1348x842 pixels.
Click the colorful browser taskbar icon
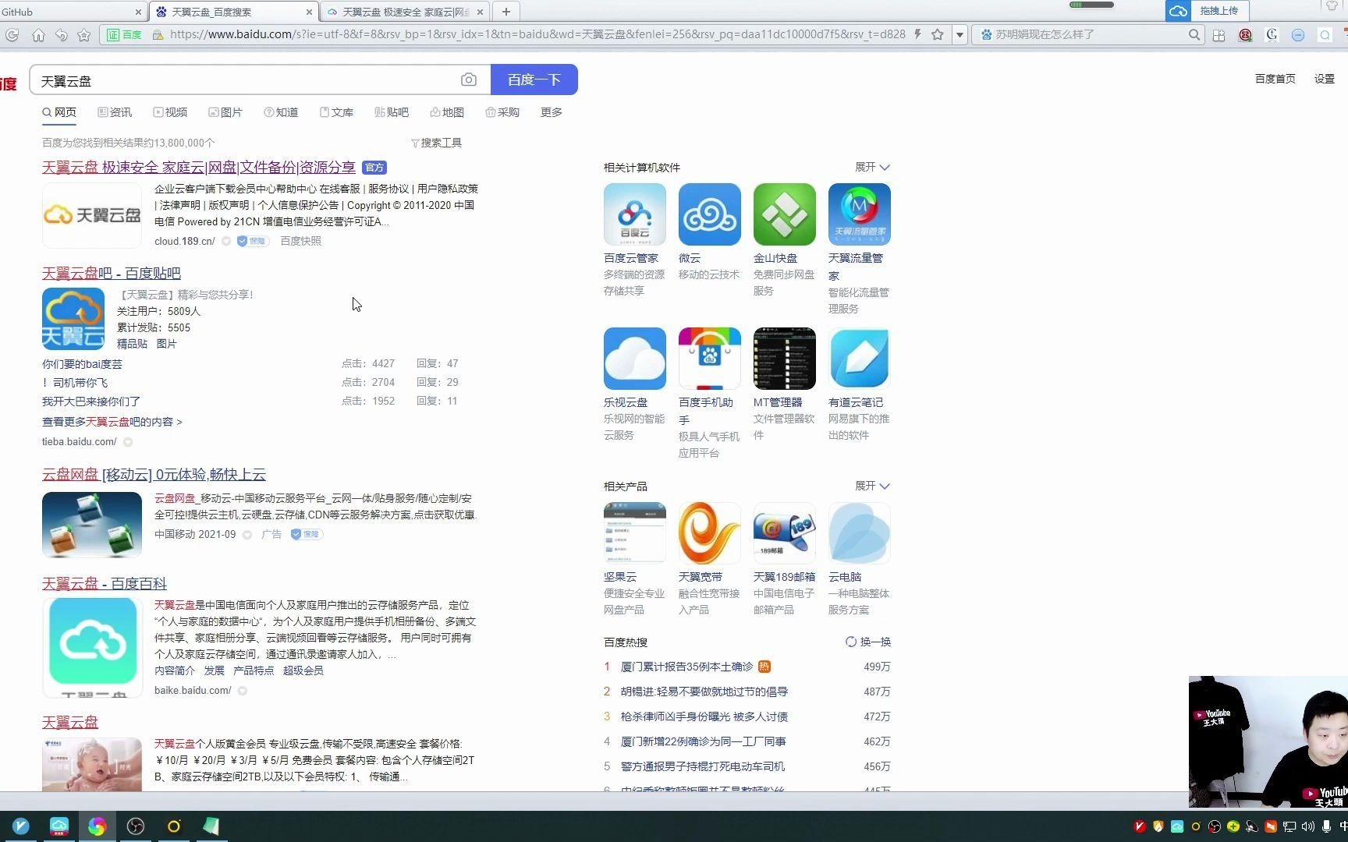97,826
